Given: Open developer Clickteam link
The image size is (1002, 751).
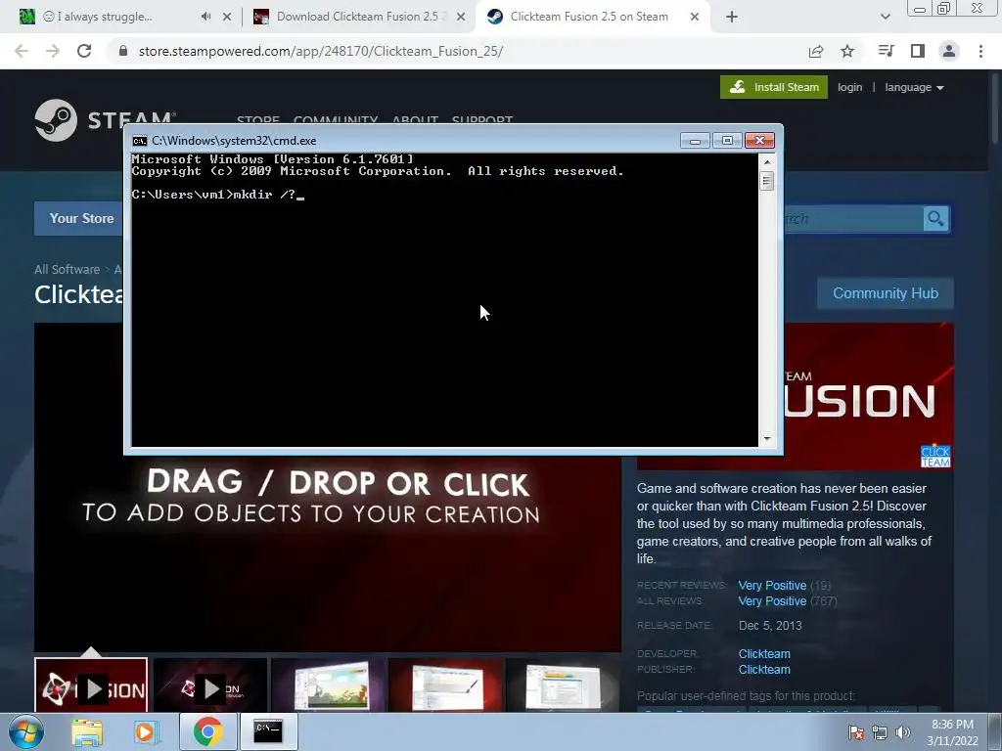Looking at the screenshot, I should tap(764, 654).
